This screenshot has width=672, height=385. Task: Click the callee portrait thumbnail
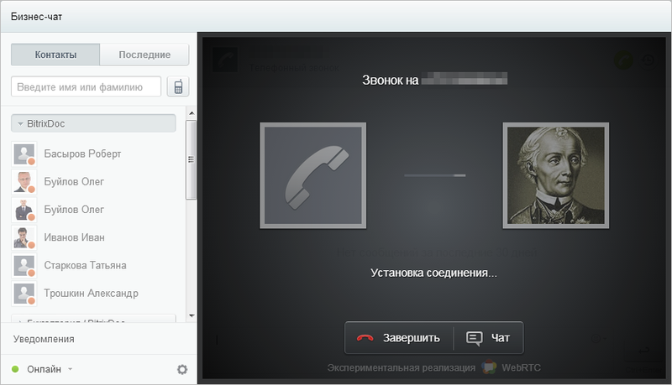pyautogui.click(x=556, y=175)
